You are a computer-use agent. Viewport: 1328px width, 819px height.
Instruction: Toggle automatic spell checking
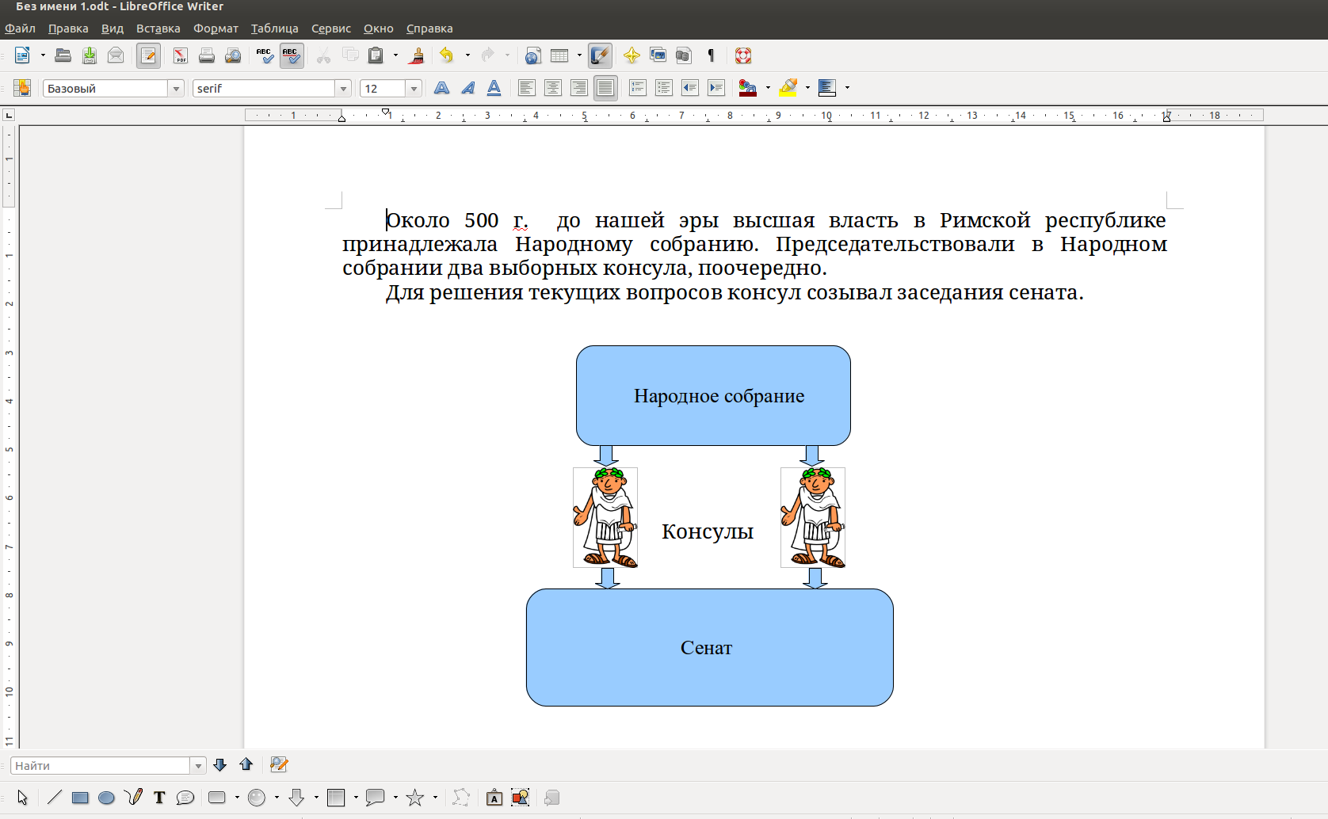(x=291, y=55)
